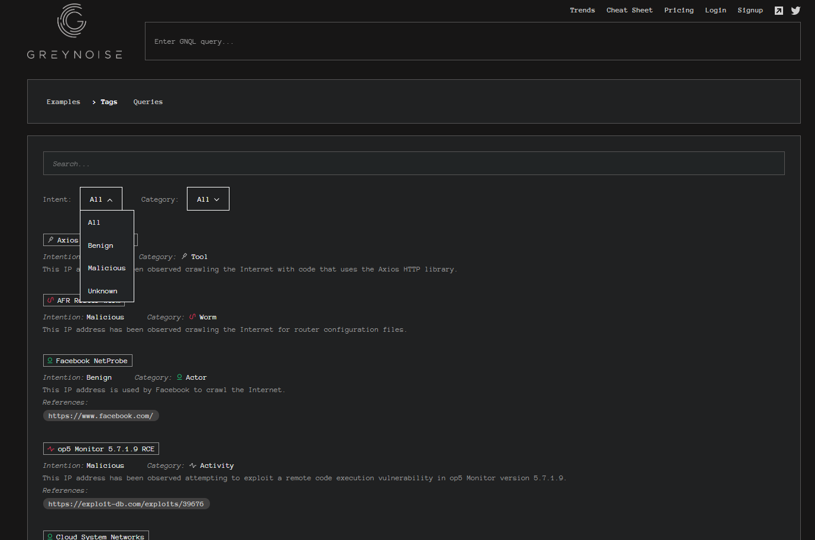Screen dimensions: 815x540
Task: Click the Signup navigation item
Action: pyautogui.click(x=750, y=10)
